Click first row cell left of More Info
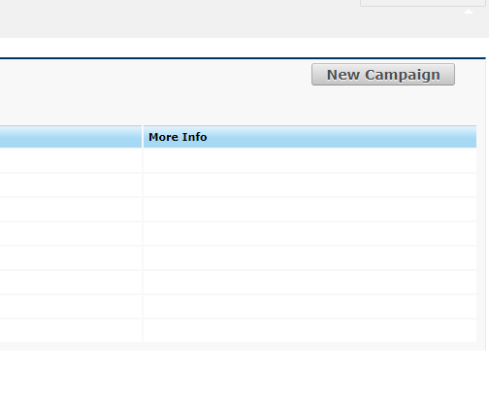This screenshot has width=489, height=406. pyautogui.click(x=71, y=160)
